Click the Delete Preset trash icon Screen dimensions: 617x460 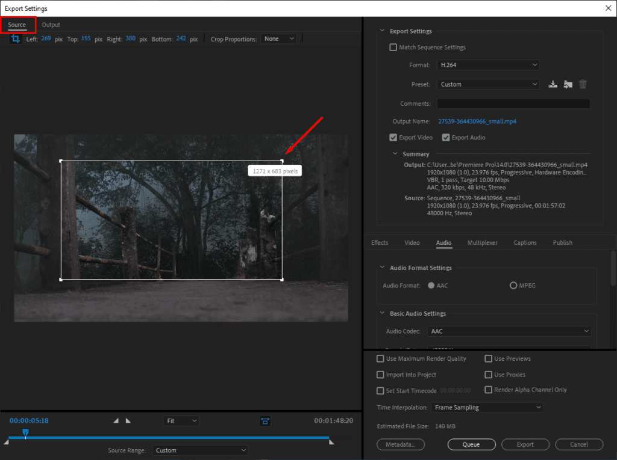(583, 85)
